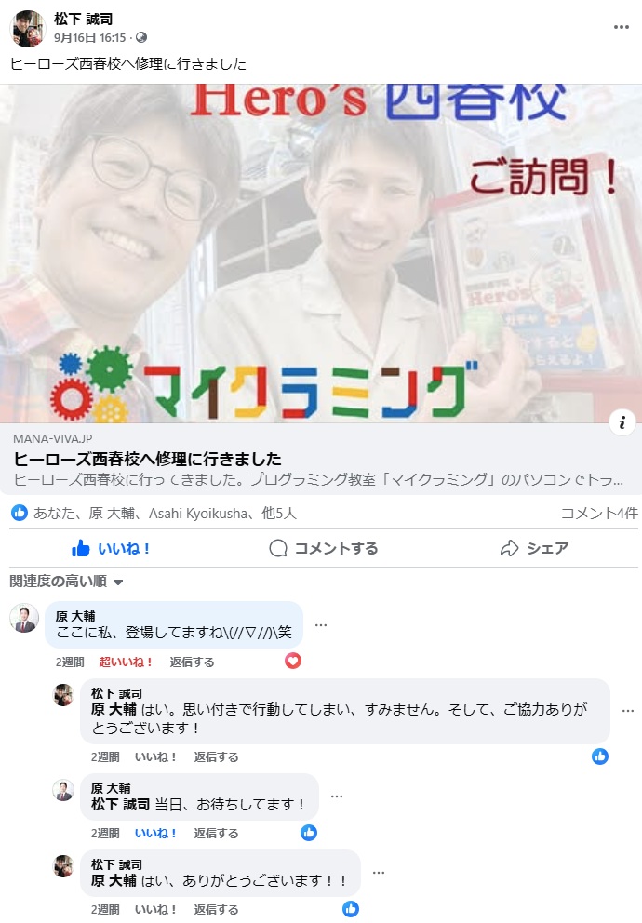Toggle 超いいね！ reaction on first comment
This screenshot has height=923, width=642.
coord(126,662)
